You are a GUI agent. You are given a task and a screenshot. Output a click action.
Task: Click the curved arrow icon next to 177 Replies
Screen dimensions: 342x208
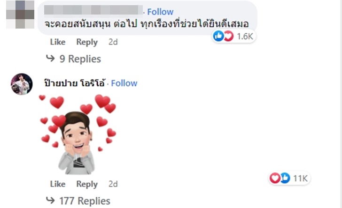50,201
